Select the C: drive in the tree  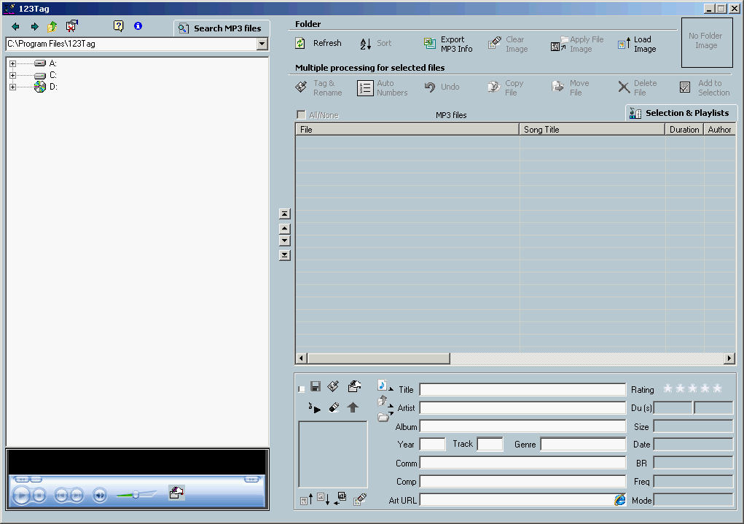(x=46, y=75)
